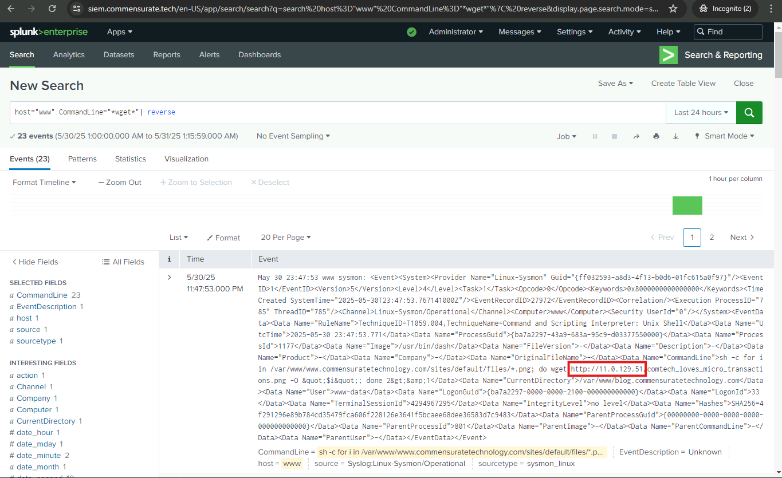Click the Splunk Enterprise logo
This screenshot has height=478, width=782.
point(49,32)
